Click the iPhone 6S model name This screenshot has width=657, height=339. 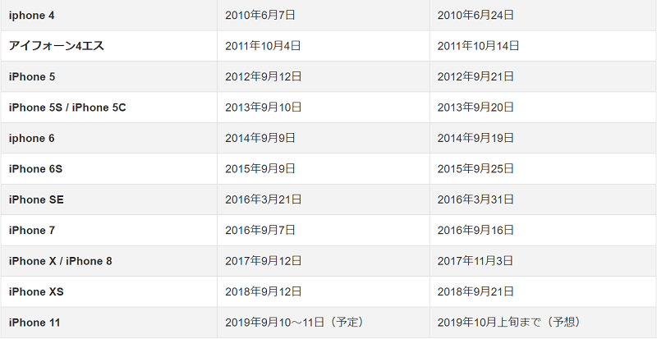35,169
